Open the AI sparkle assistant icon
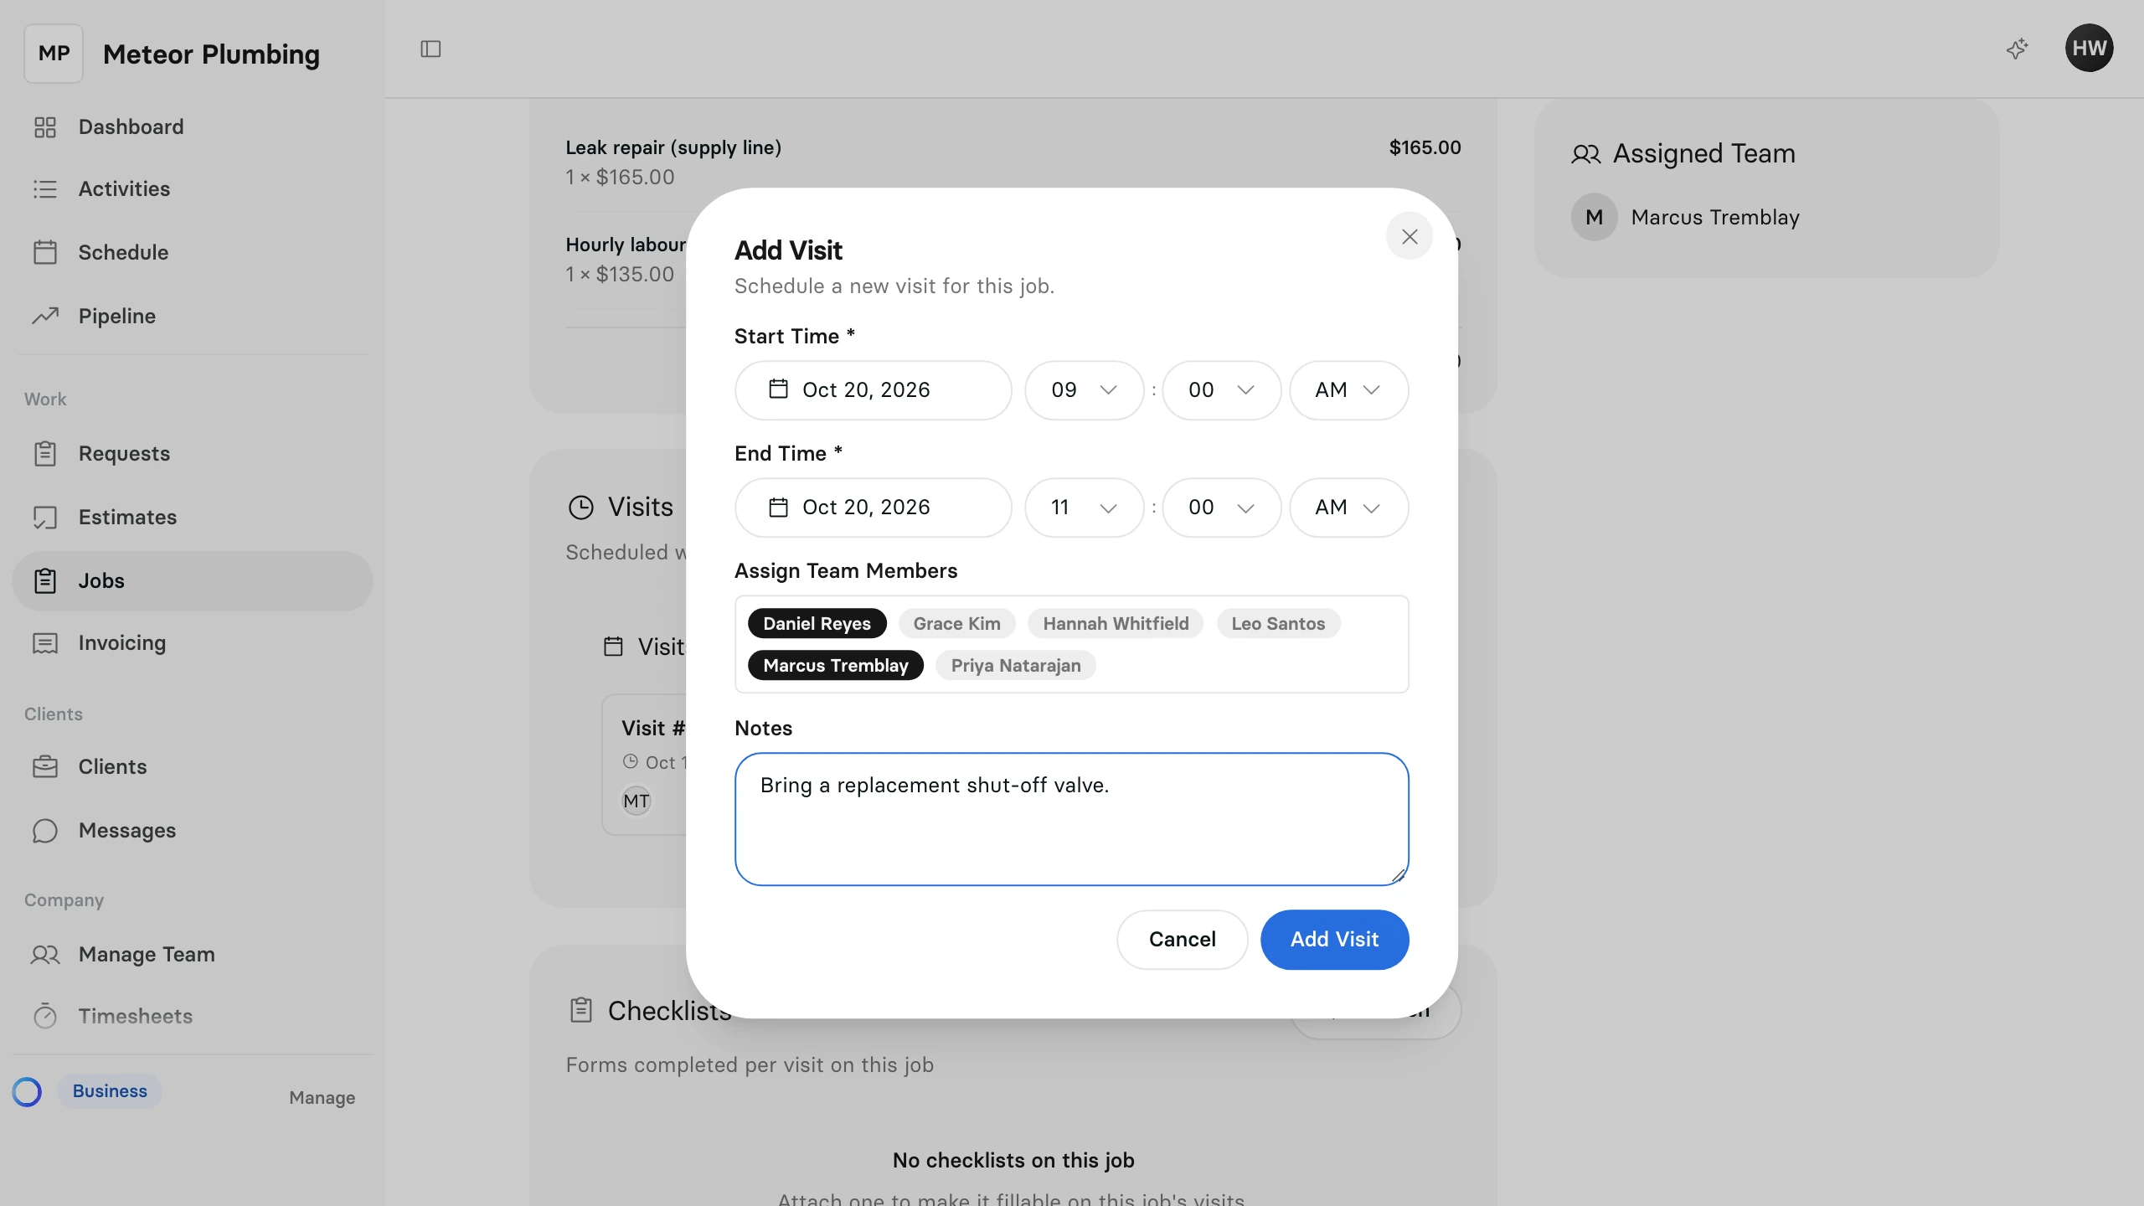Screen dimensions: 2144x1206 (x=2018, y=49)
